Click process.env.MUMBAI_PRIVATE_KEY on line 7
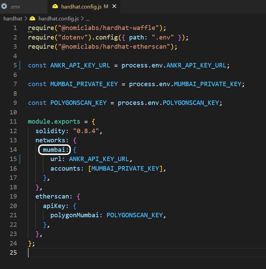 coord(185,84)
